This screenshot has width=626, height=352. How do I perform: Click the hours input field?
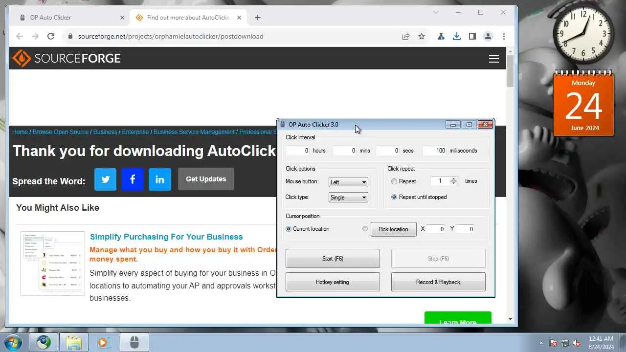tap(298, 151)
